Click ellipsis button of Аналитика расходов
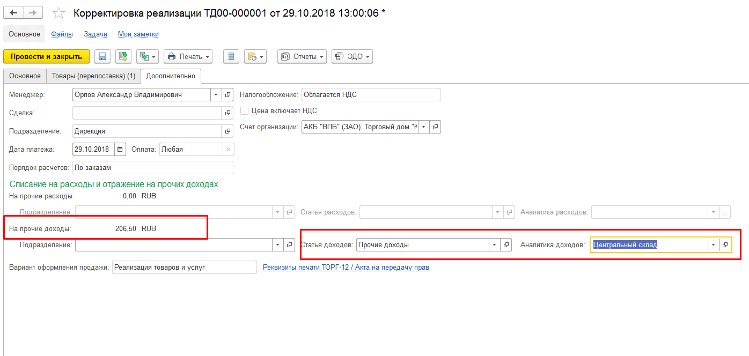The image size is (749, 356). click(725, 212)
